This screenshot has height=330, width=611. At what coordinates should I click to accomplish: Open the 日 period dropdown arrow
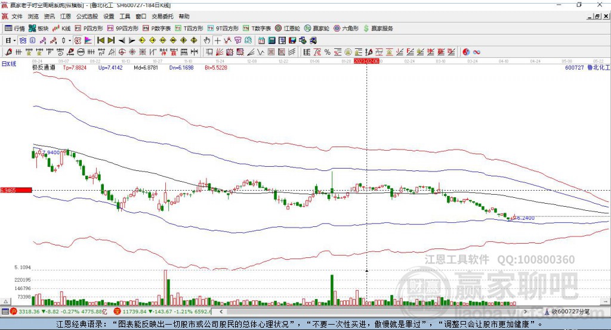[x=14, y=40]
